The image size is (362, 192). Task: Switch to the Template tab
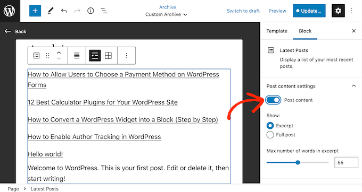[277, 31]
